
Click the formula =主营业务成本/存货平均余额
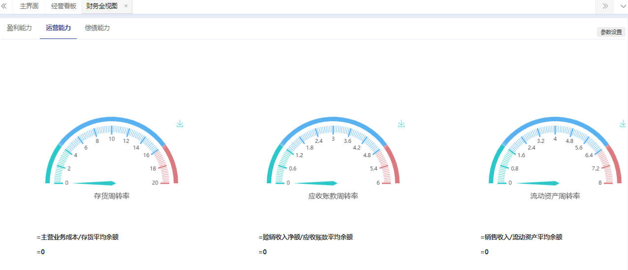[x=78, y=237]
